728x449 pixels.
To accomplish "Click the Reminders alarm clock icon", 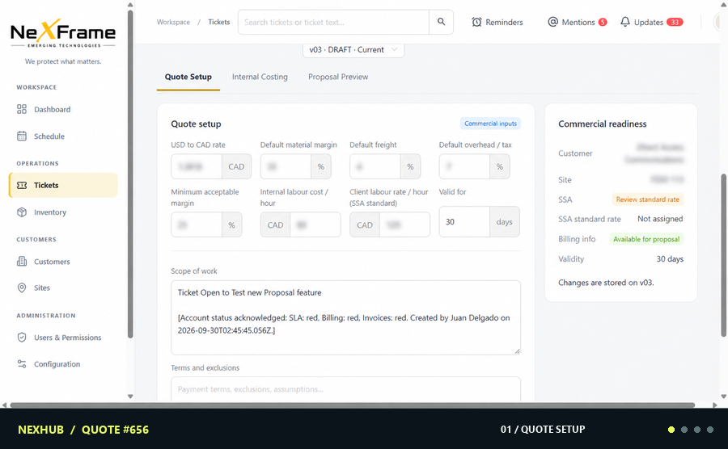I will click(476, 23).
